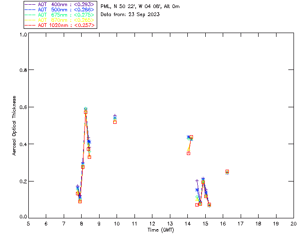
Task: Click the red dashed line sample in legend
Action: pyautogui.click(x=30, y=25)
